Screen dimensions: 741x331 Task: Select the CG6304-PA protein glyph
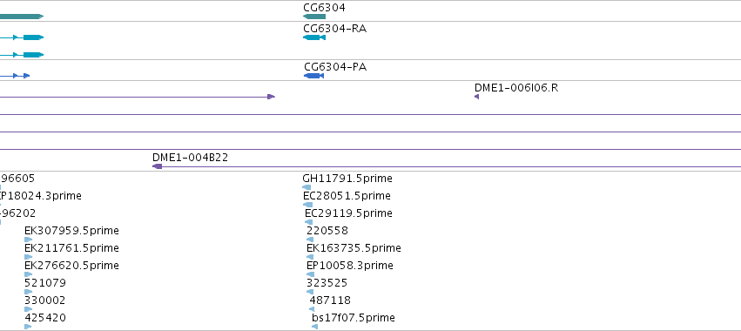pyautogui.click(x=313, y=76)
